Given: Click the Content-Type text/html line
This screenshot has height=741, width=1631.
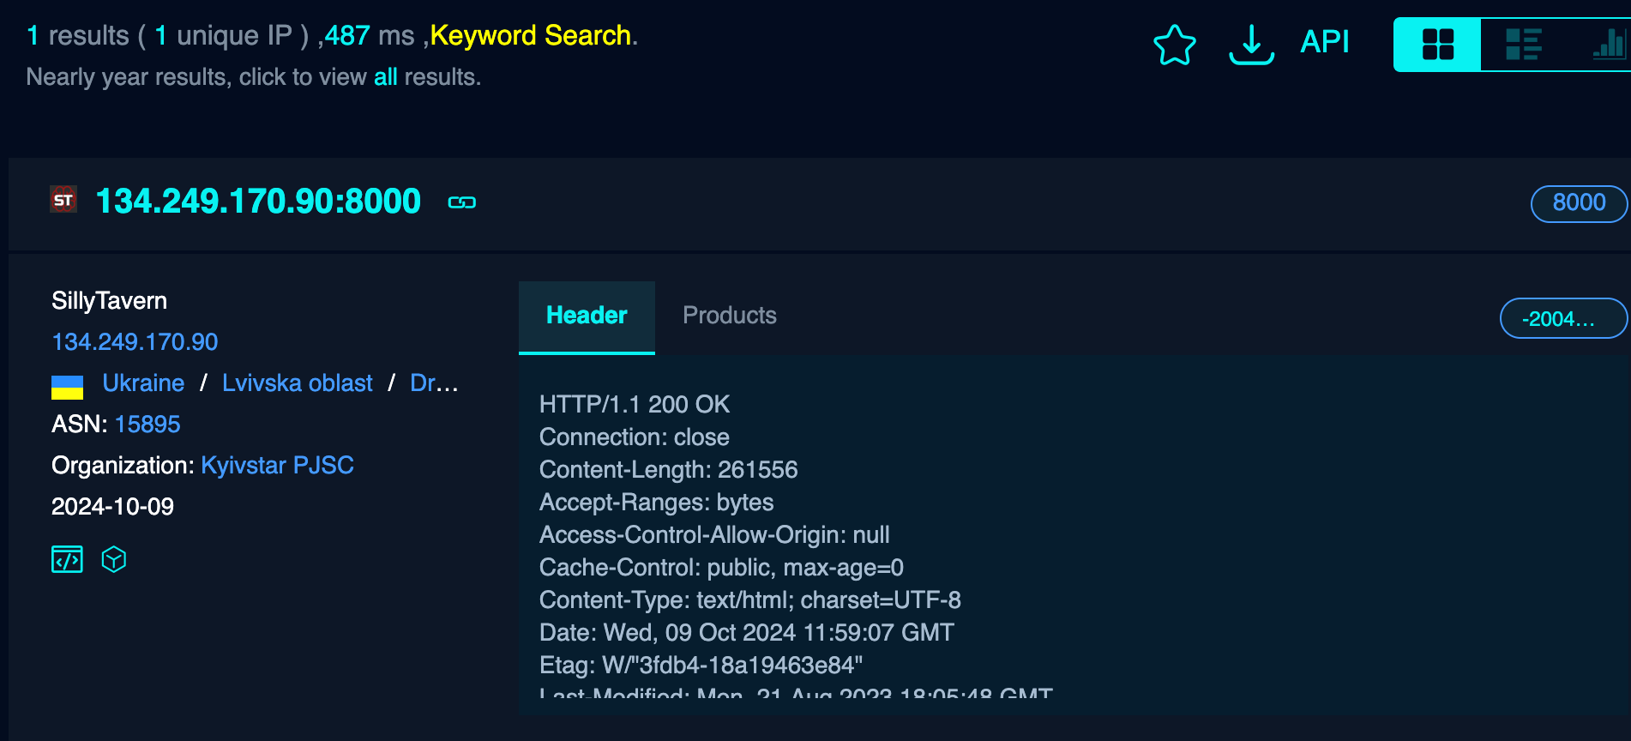Looking at the screenshot, I should coord(750,599).
